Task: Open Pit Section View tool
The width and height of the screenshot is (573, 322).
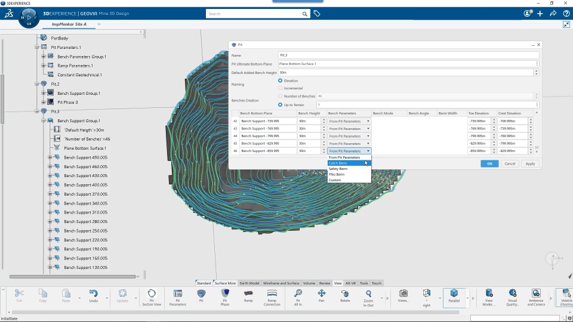Action: 152,298
